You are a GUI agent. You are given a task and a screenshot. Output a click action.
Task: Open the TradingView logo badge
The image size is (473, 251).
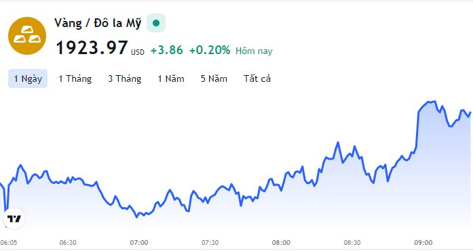click(14, 219)
